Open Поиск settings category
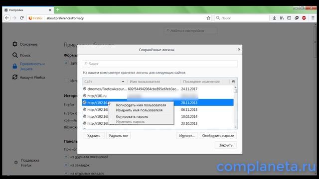Image resolution: width=319 pixels, height=179 pixels. pos(21,55)
